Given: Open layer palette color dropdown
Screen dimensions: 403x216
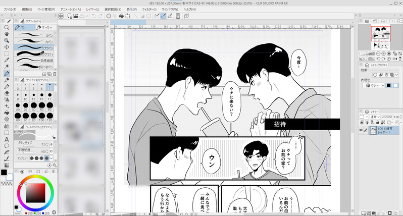Looking at the screenshot, I should (x=363, y=117).
